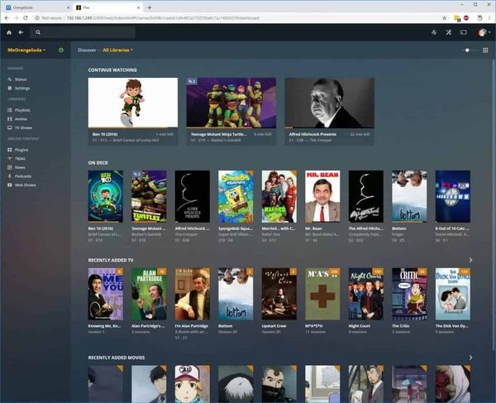The width and height of the screenshot is (496, 403).
Task: Resume Teenage Mutant Ninja Turtles in Continue Watching
Action: (x=231, y=103)
